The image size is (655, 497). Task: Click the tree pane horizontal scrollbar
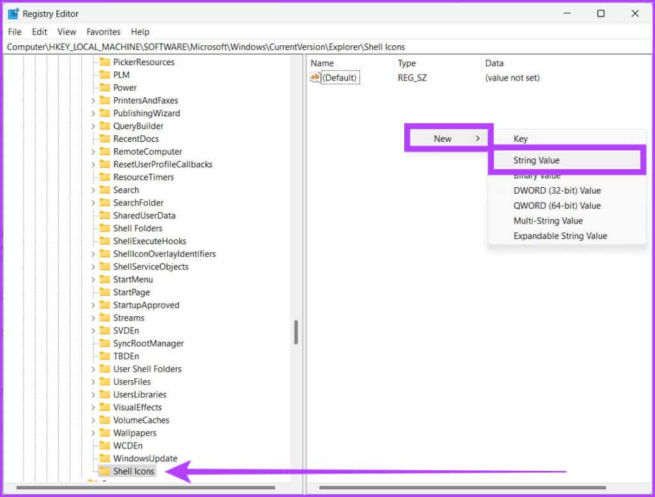tap(145, 487)
